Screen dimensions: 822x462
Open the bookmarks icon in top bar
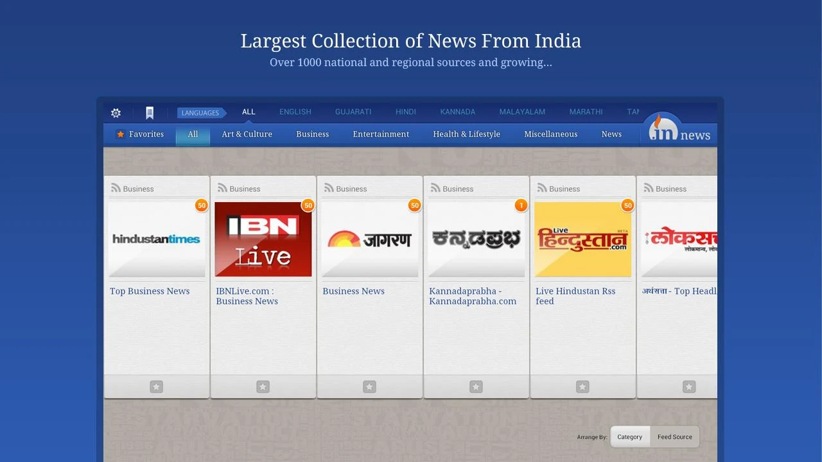point(150,113)
